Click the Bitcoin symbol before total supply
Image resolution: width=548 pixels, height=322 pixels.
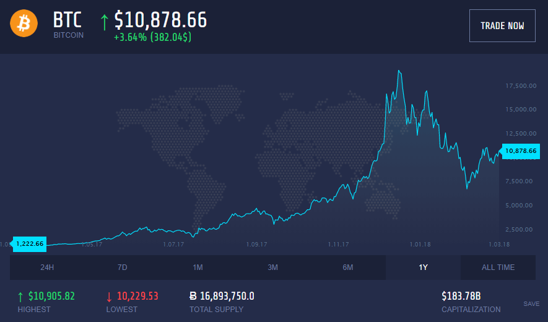tap(193, 296)
